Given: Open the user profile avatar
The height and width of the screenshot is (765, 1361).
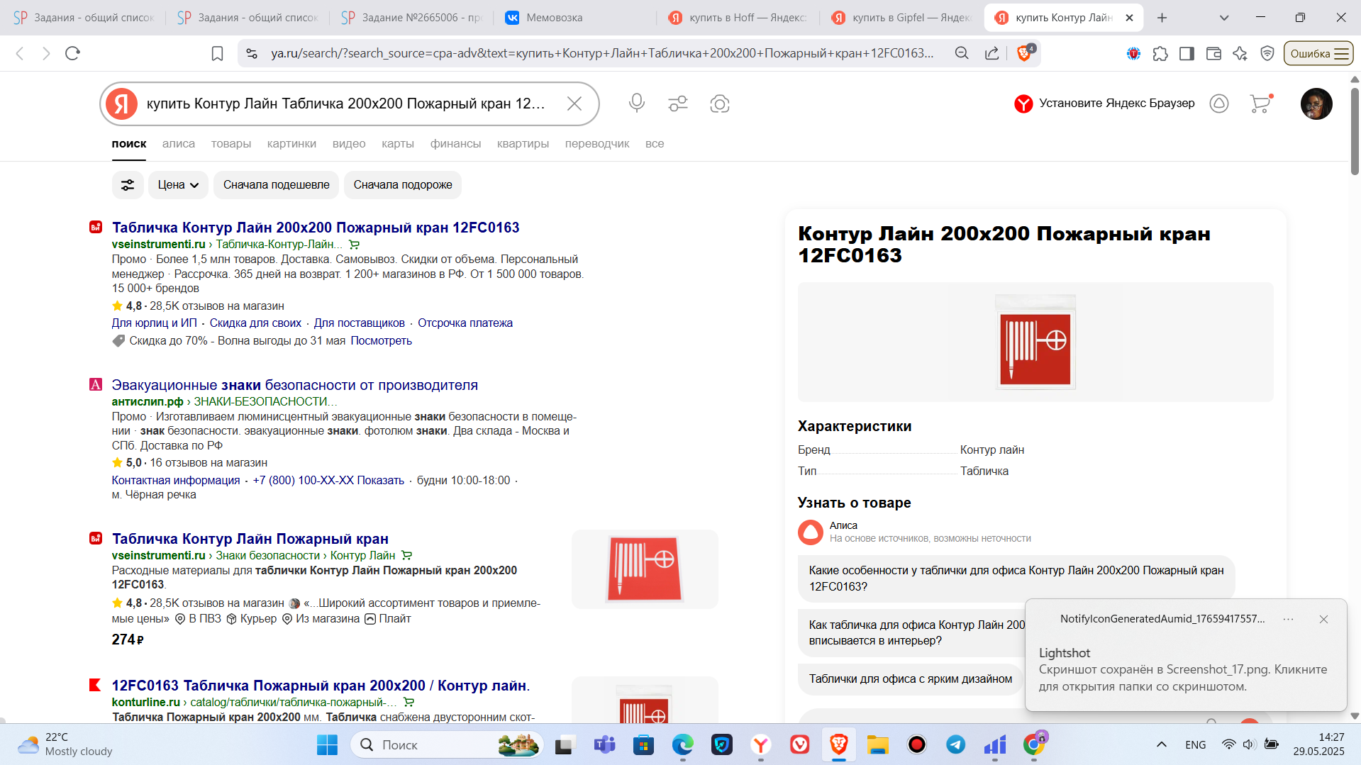Looking at the screenshot, I should pyautogui.click(x=1316, y=104).
